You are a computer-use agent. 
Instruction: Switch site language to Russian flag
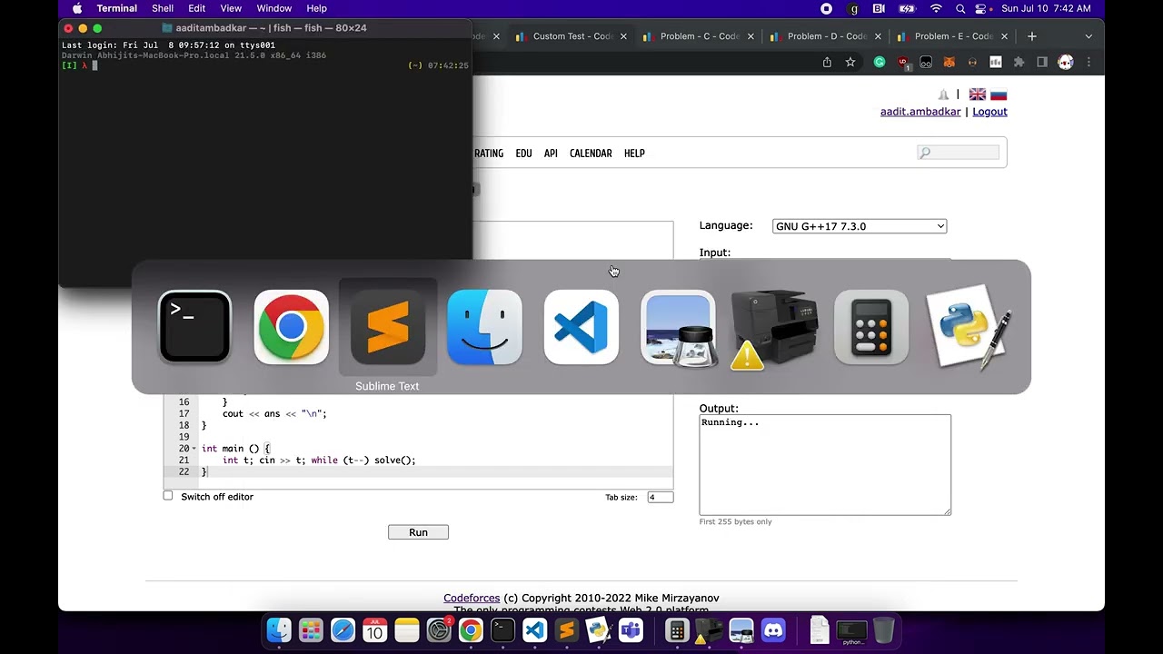[x=999, y=94]
